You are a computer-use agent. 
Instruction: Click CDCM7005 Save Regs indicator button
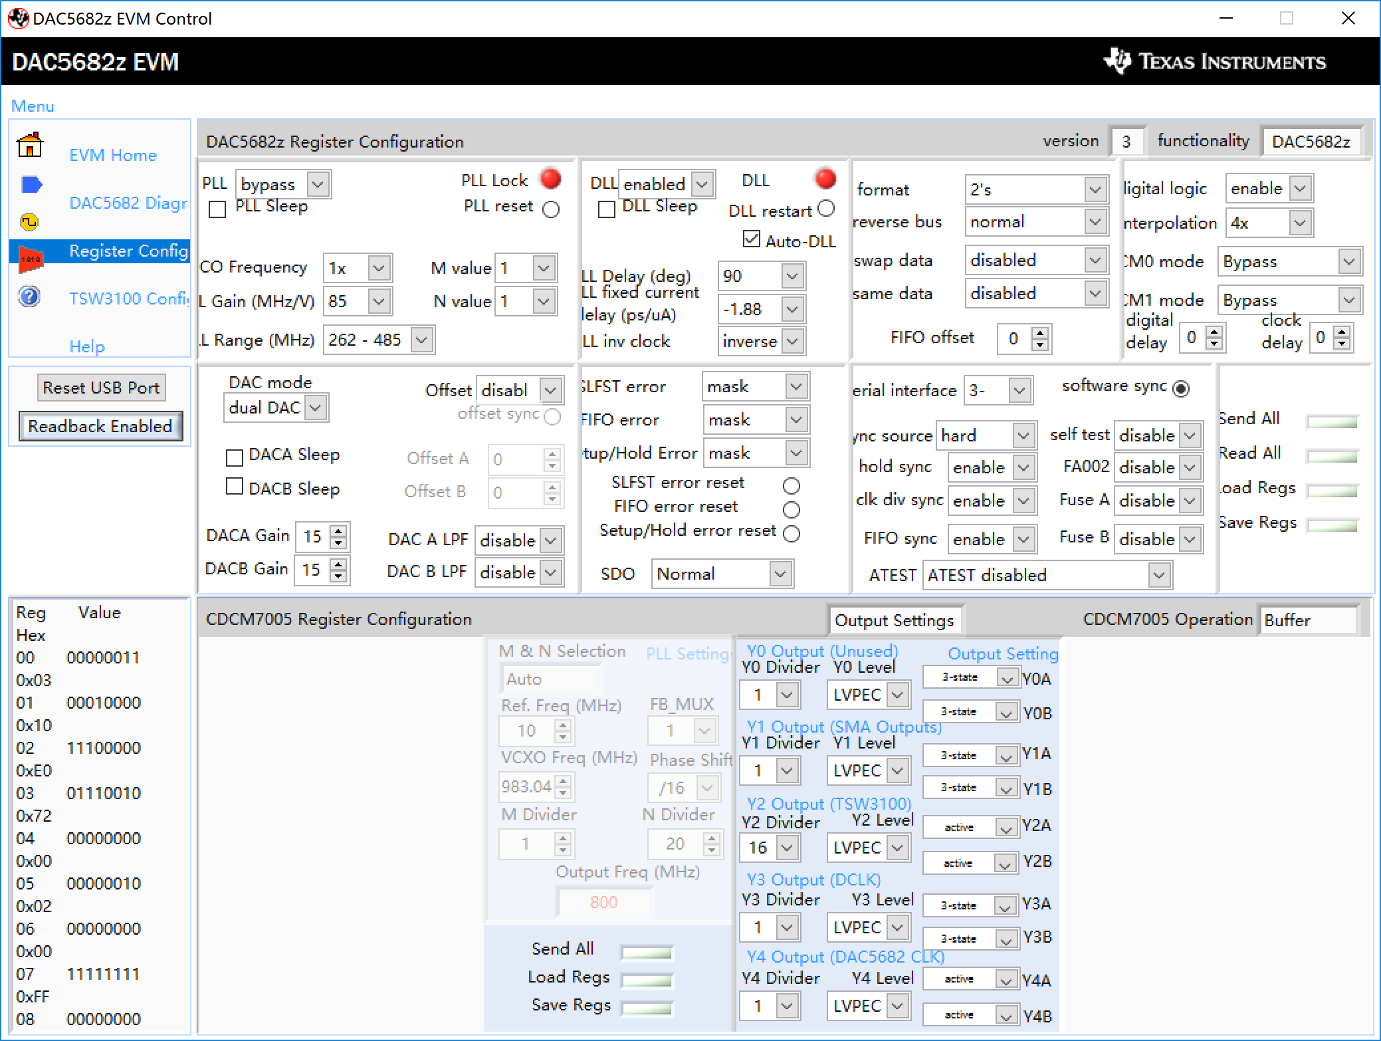[x=647, y=1008]
